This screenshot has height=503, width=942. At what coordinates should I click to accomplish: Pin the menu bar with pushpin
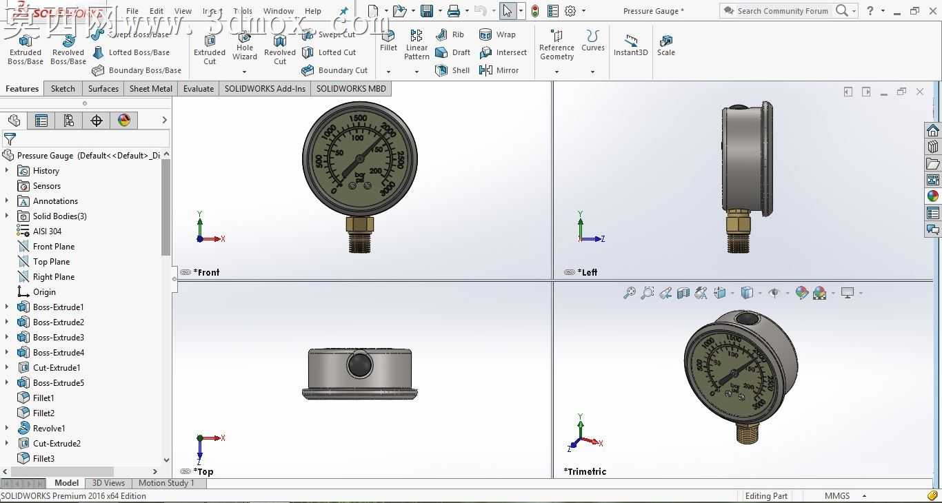[344, 11]
